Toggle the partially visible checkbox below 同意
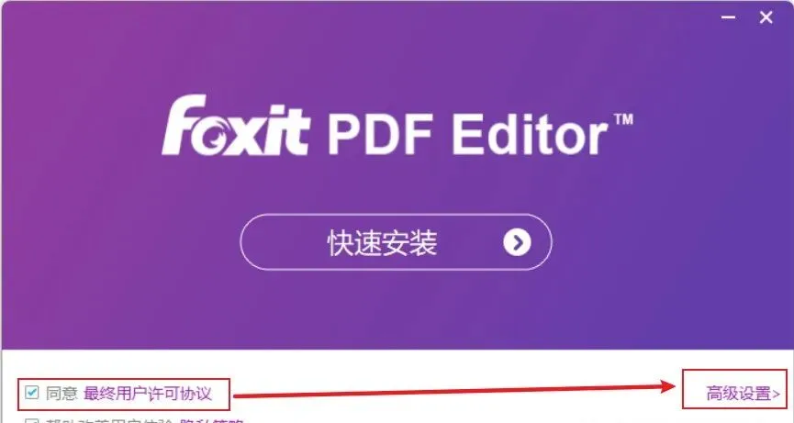This screenshot has width=794, height=423. click(32, 420)
